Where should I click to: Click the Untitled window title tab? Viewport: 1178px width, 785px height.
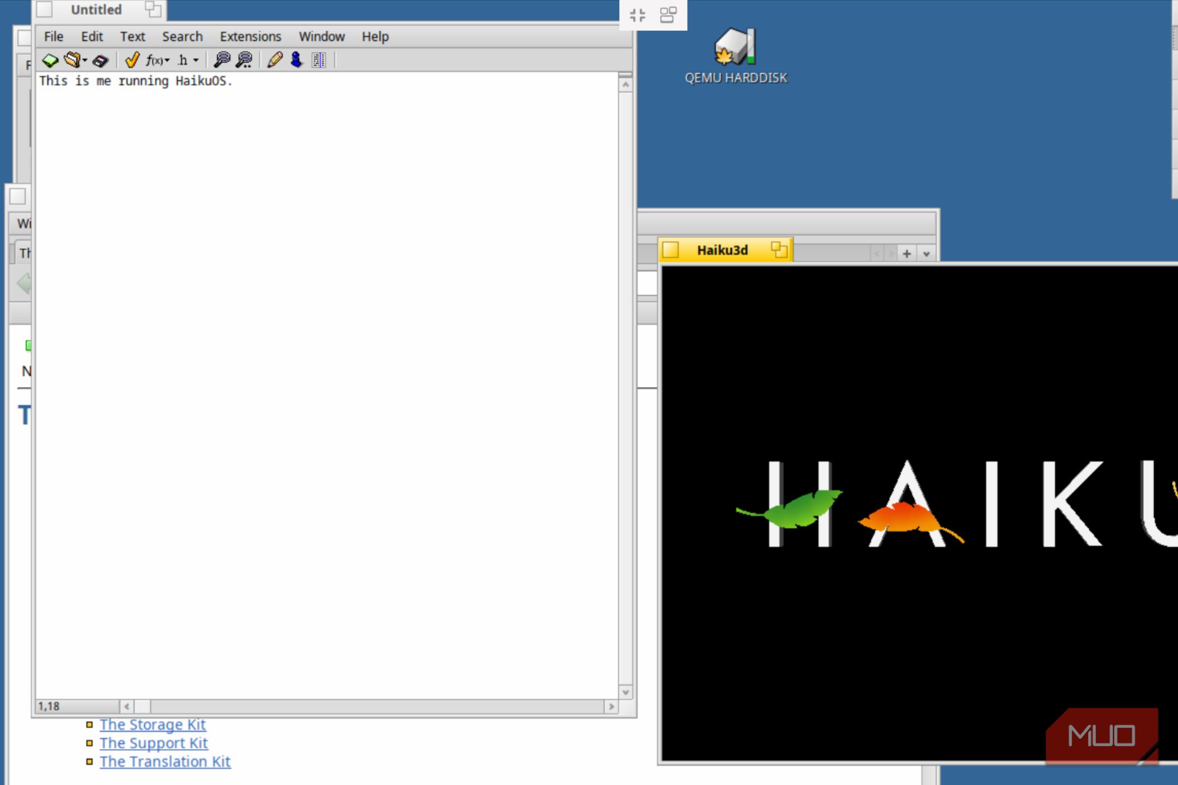(x=96, y=10)
